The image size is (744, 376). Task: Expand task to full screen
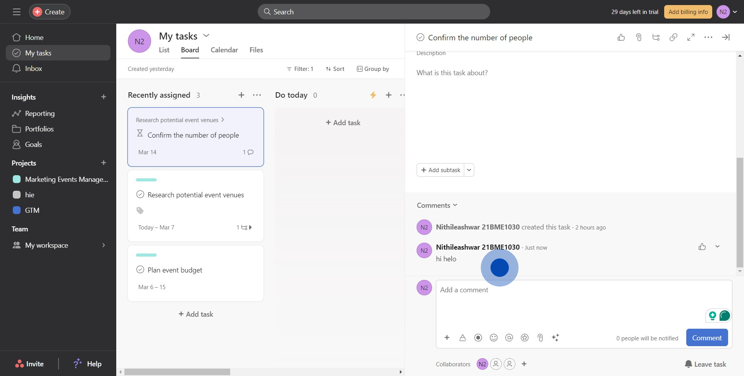coord(691,37)
